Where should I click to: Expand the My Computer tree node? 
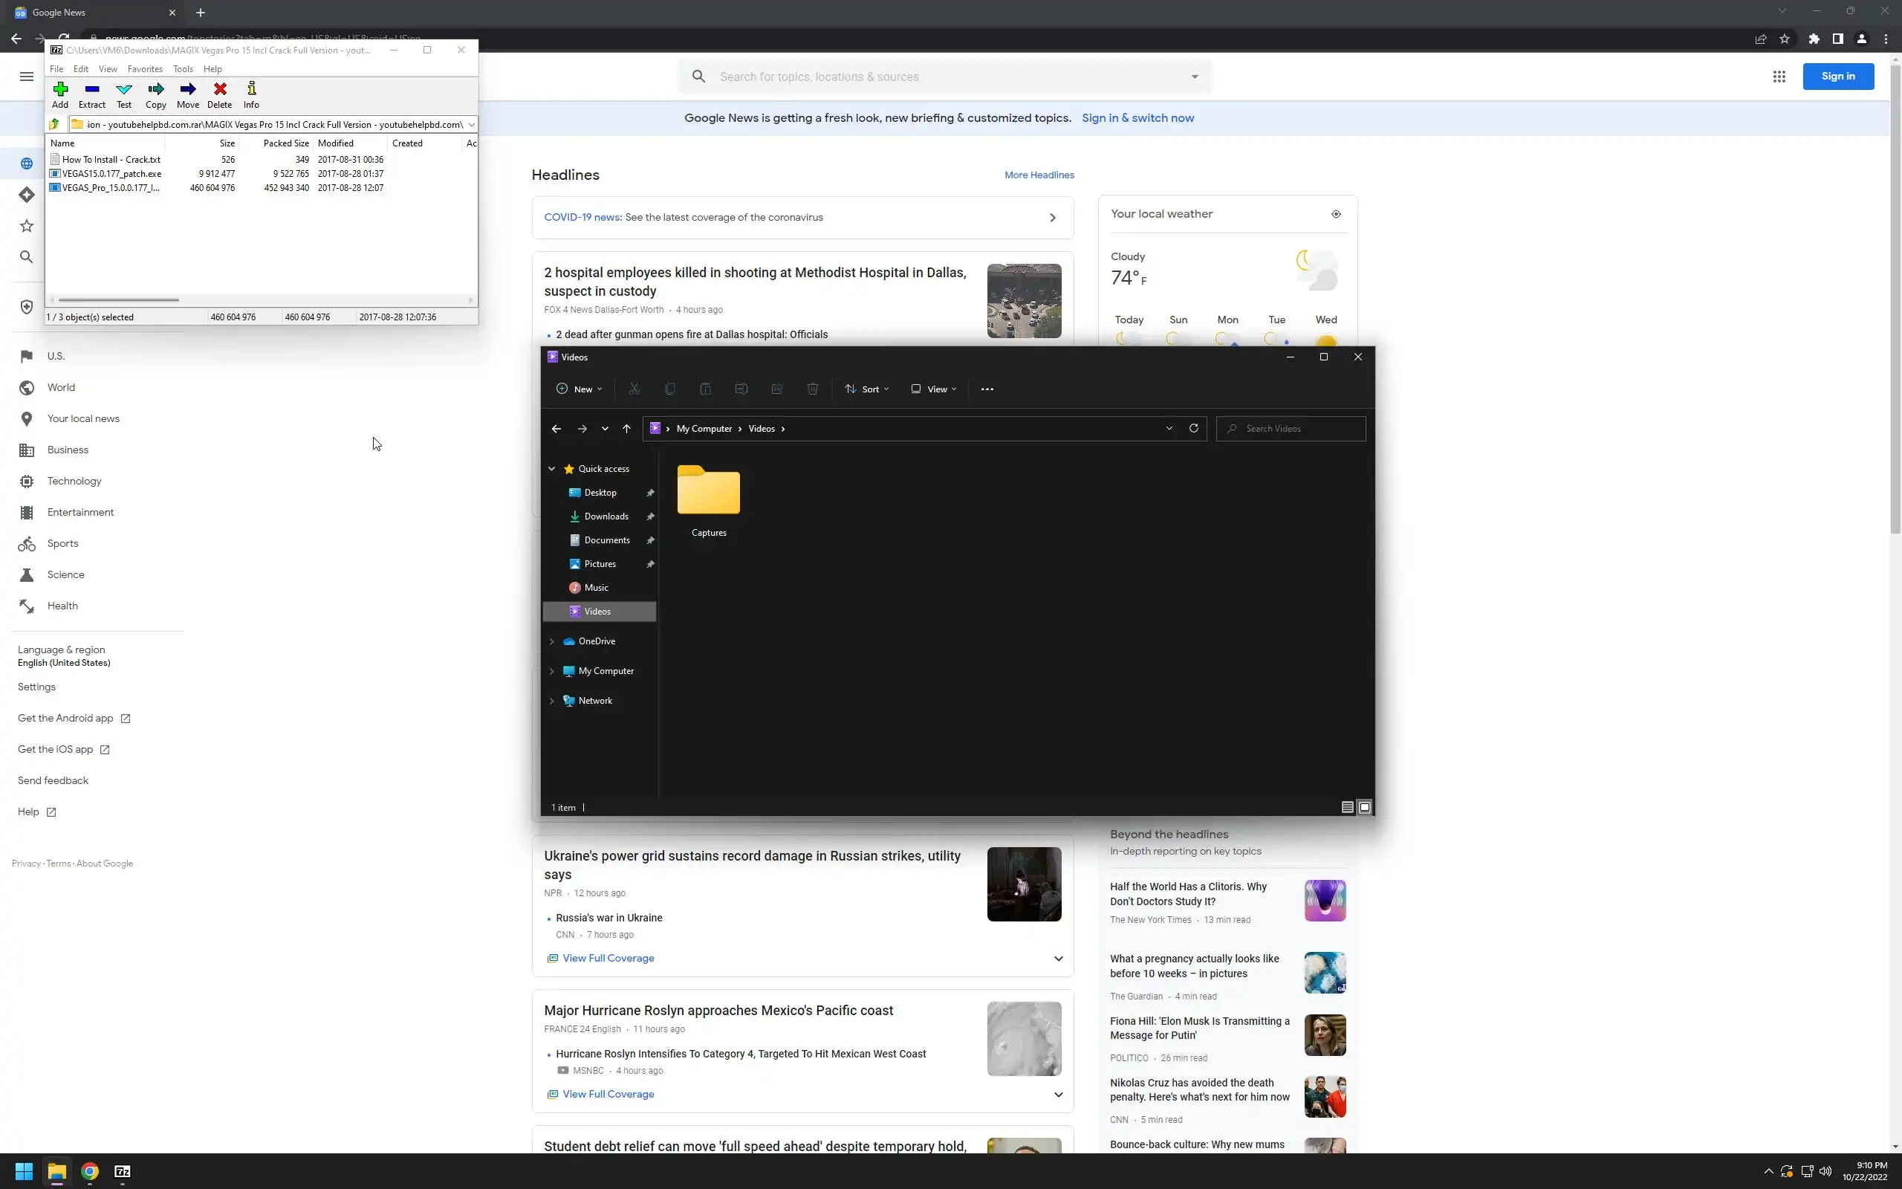tap(552, 671)
